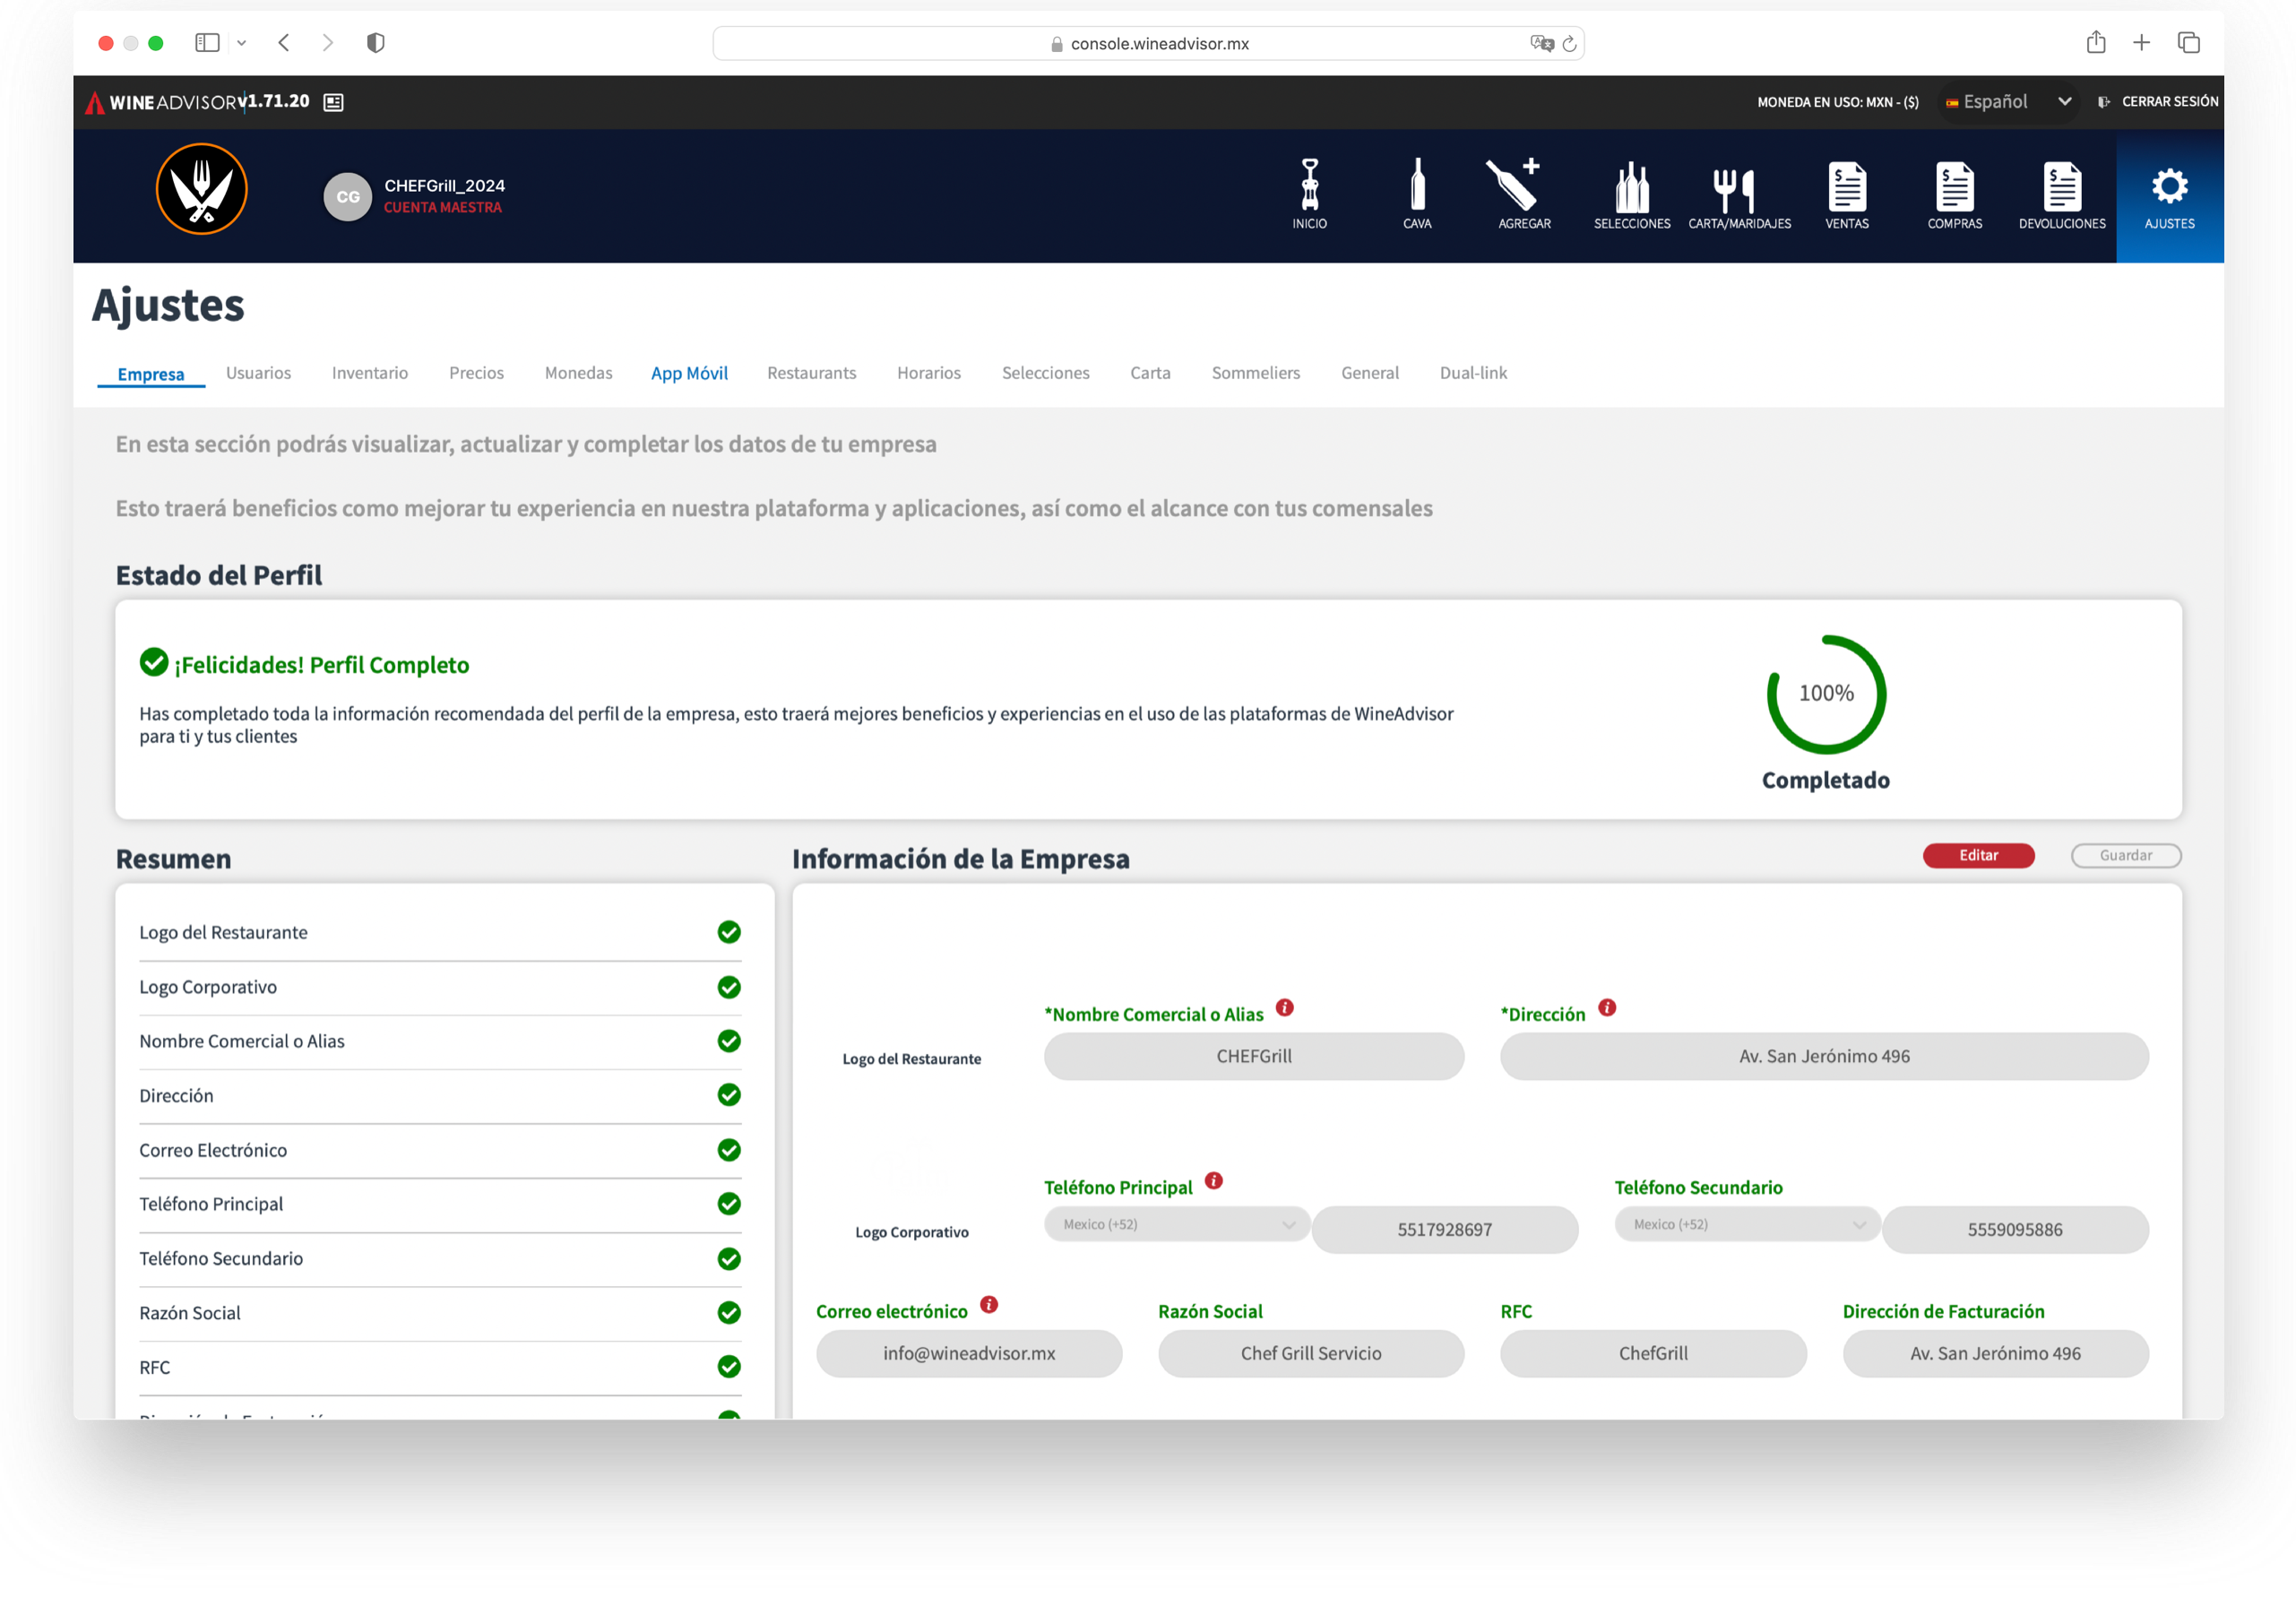Click the Guardar button
This screenshot has width=2296, height=1597.
[2125, 855]
